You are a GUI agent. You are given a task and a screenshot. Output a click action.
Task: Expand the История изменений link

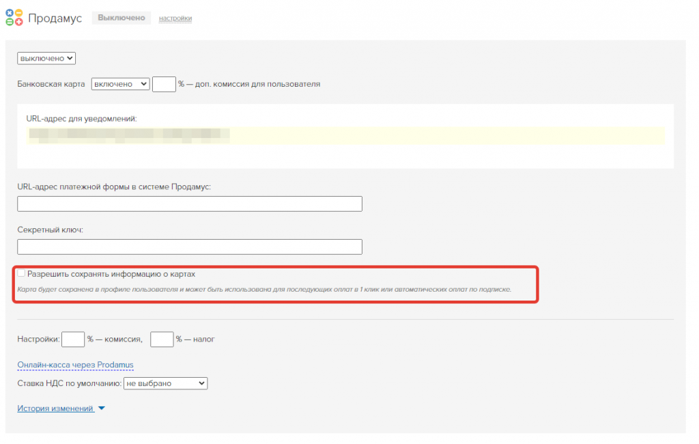(x=55, y=408)
